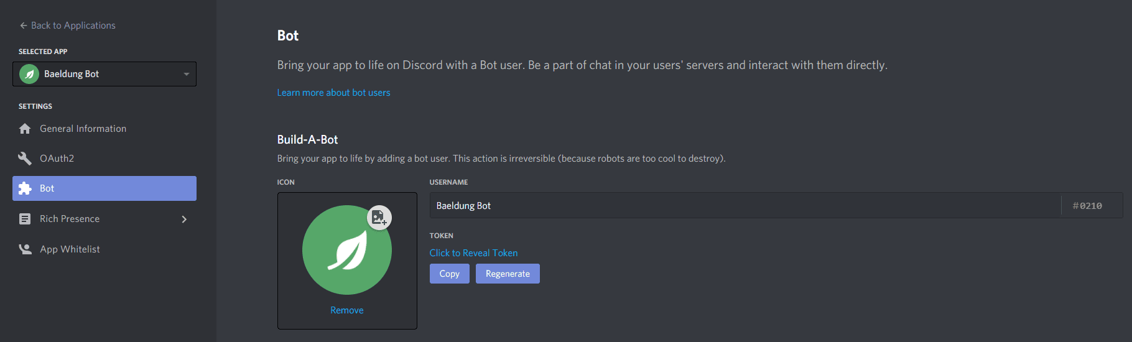Click the upload image icon on avatar
Viewport: 1132px width, 342px height.
(x=379, y=218)
